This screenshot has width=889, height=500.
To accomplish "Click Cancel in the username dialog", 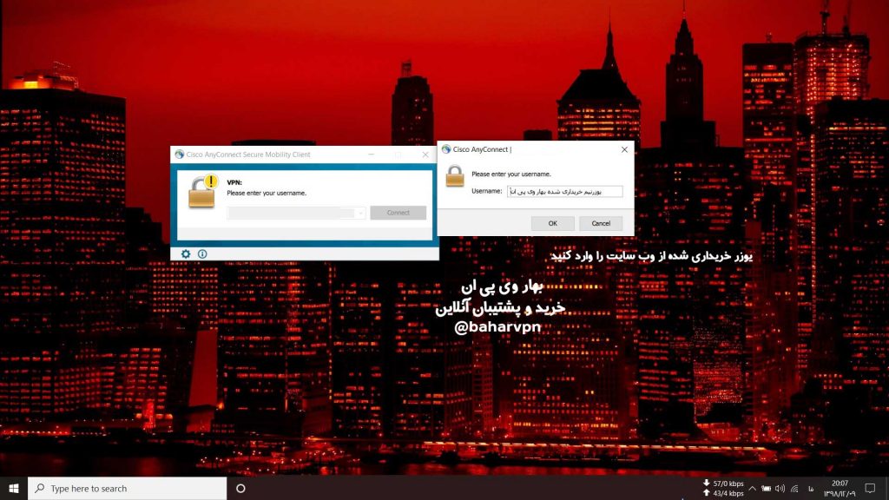I will [601, 223].
